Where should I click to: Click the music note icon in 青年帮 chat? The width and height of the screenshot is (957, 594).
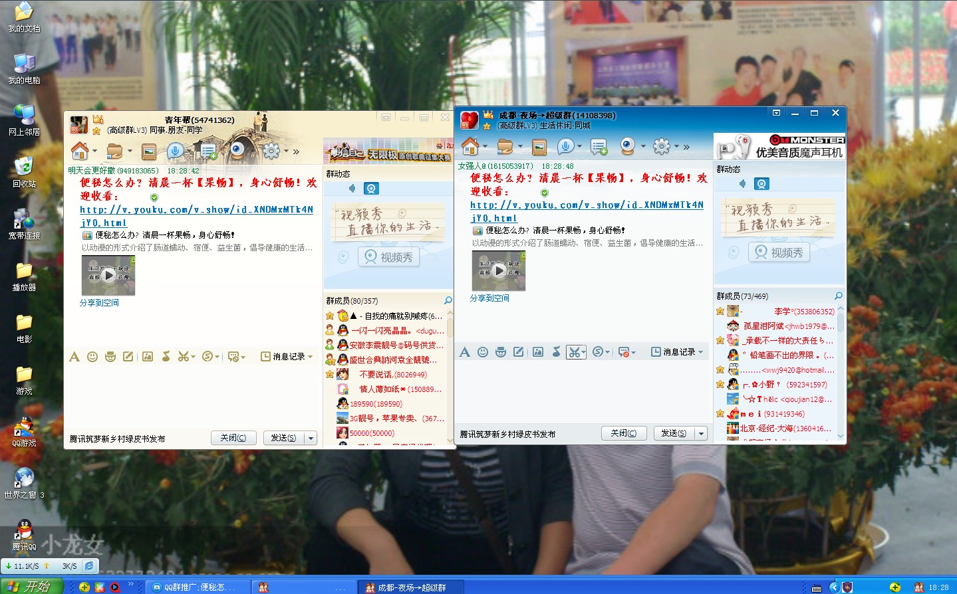click(166, 357)
